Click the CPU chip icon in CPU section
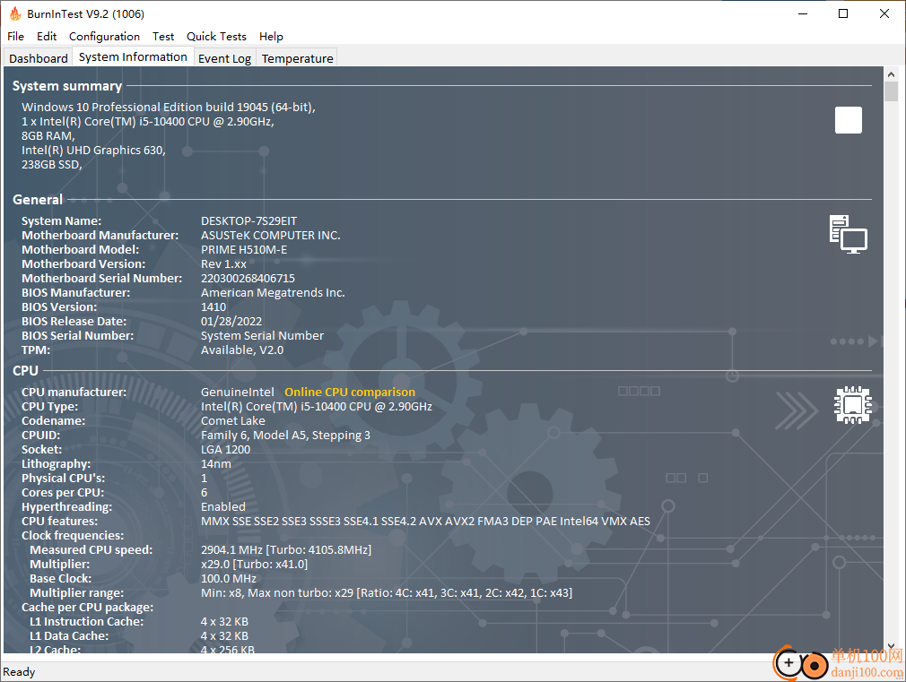The width and height of the screenshot is (906, 682). (x=853, y=405)
